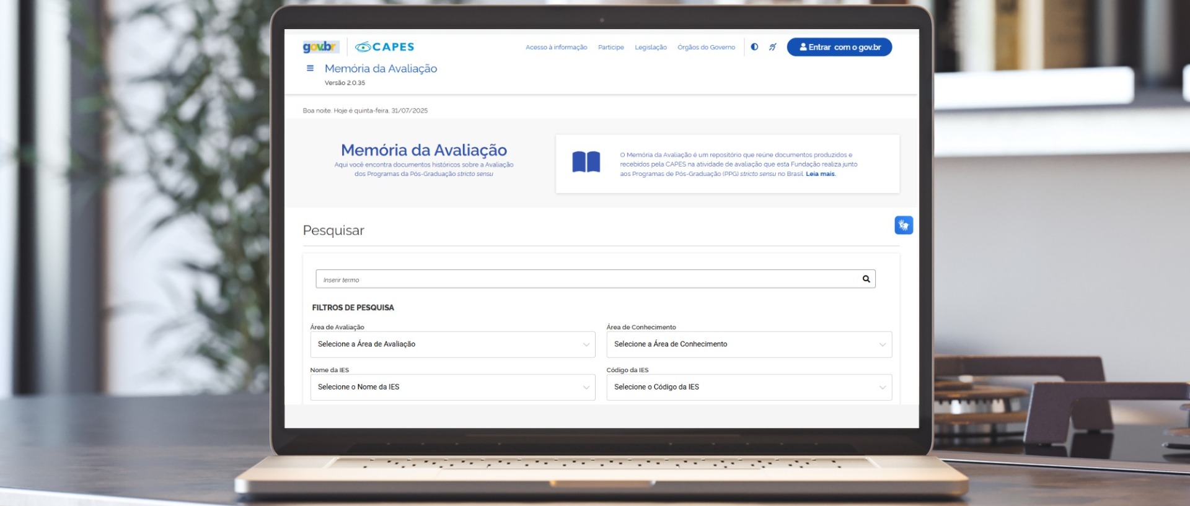Expand the Código da IES dropdown

point(749,387)
